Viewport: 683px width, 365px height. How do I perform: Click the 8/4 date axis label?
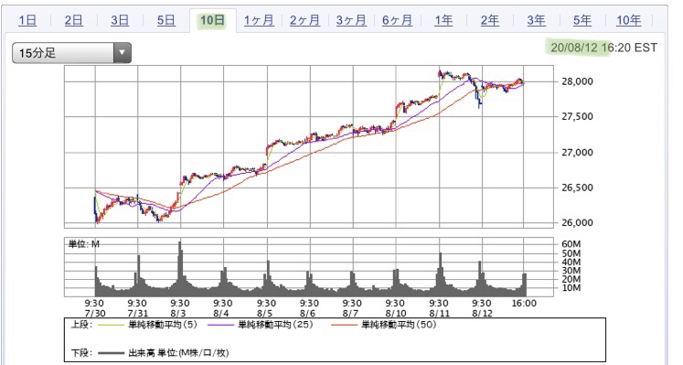[221, 313]
